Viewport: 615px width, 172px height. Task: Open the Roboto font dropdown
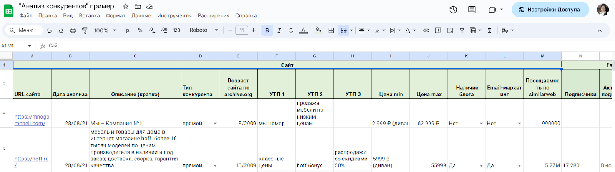[204, 30]
